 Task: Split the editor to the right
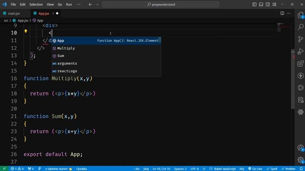(282, 13)
